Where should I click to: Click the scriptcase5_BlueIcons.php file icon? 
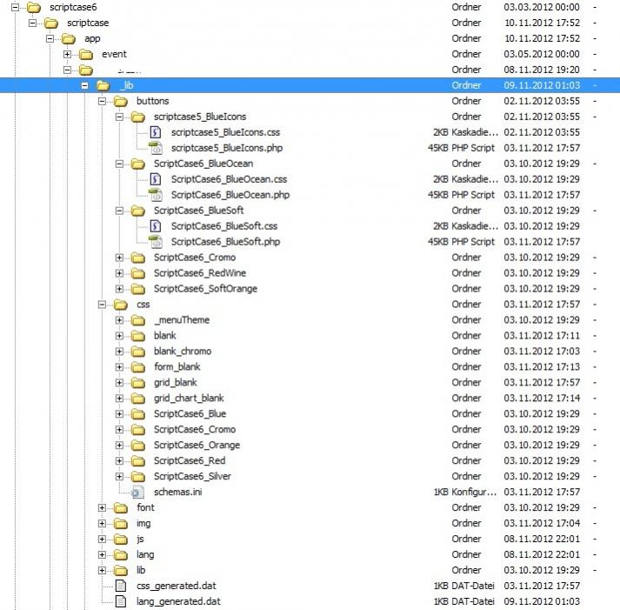[156, 148]
